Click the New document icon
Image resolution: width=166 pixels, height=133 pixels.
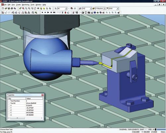pos(3,8)
